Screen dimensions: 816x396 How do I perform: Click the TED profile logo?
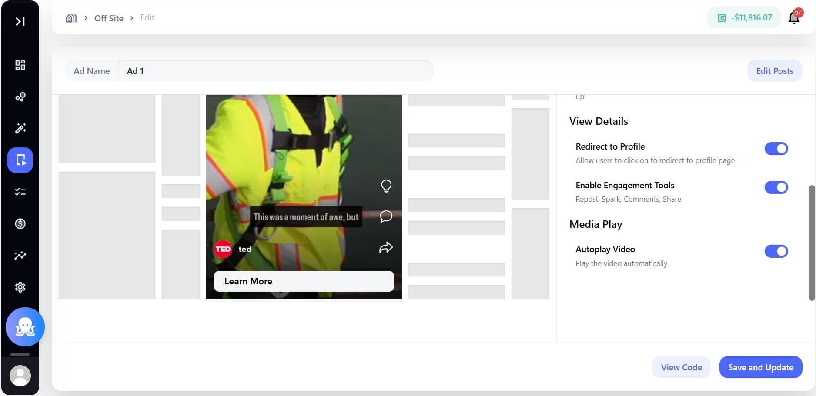(223, 249)
